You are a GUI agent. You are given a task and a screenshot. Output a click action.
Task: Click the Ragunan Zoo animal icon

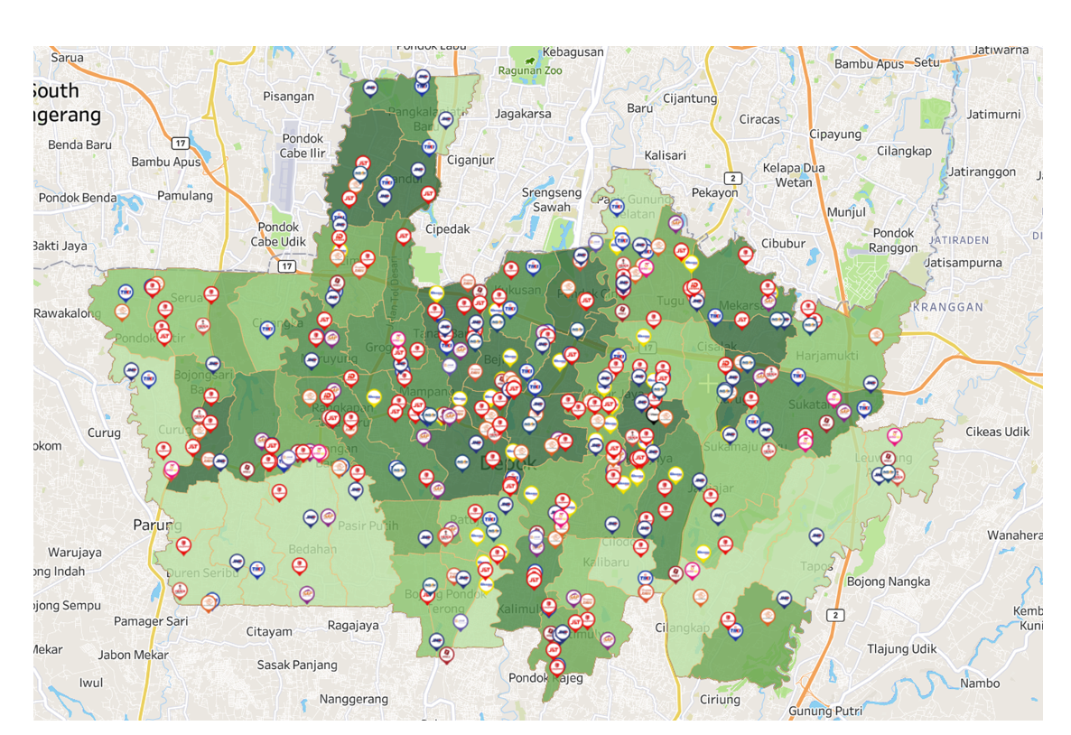point(530,60)
